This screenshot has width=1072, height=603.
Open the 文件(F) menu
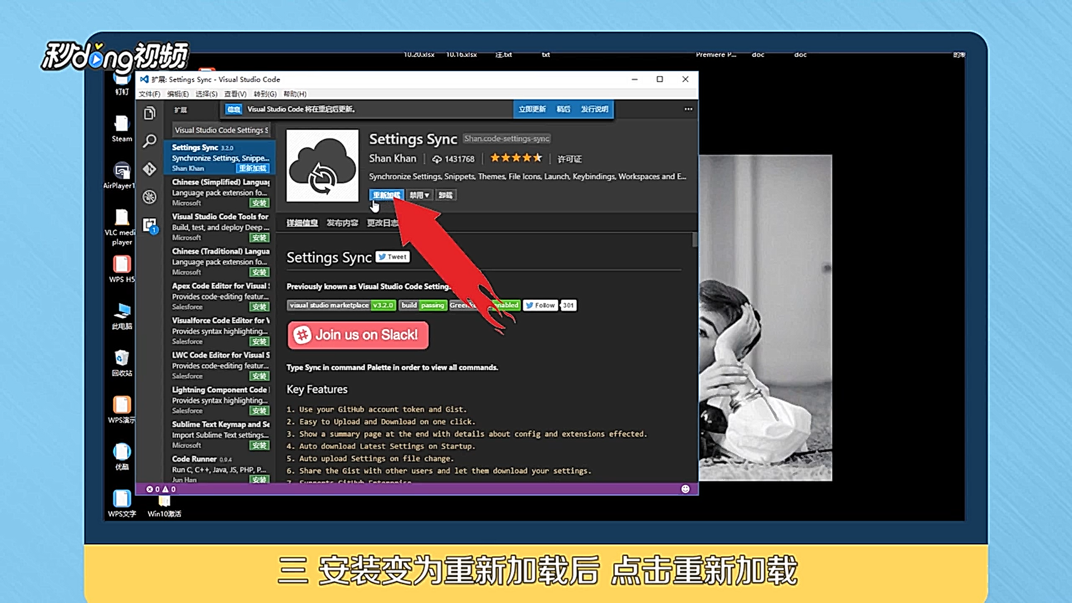[149, 94]
